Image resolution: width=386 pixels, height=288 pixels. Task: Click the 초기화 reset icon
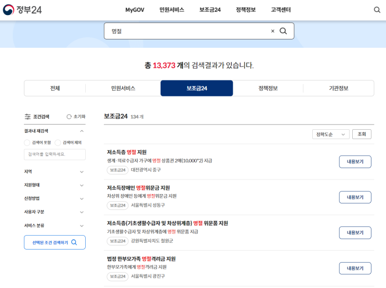click(x=69, y=117)
